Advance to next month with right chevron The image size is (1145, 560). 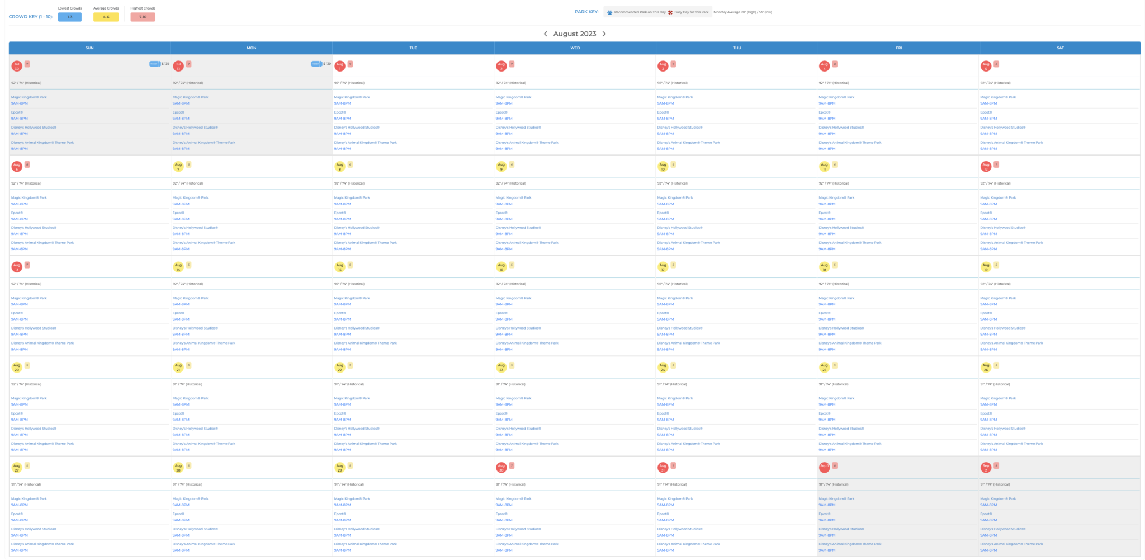[604, 34]
